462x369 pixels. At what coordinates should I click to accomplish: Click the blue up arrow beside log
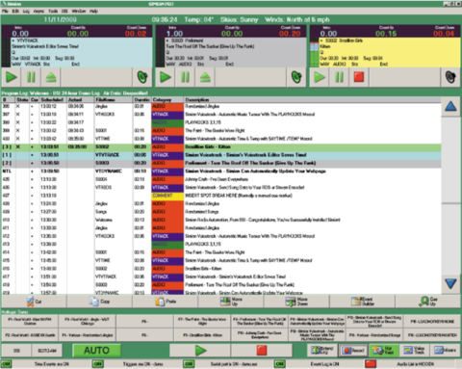450,107
